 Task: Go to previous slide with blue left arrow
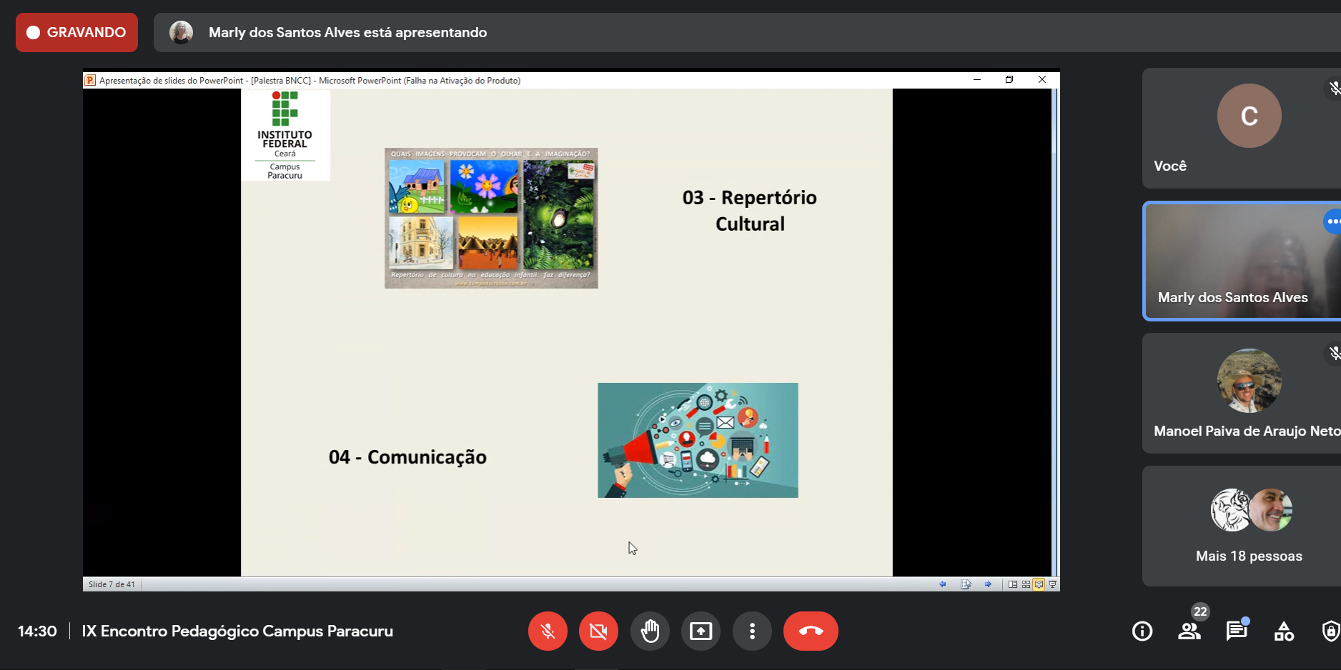(x=943, y=584)
